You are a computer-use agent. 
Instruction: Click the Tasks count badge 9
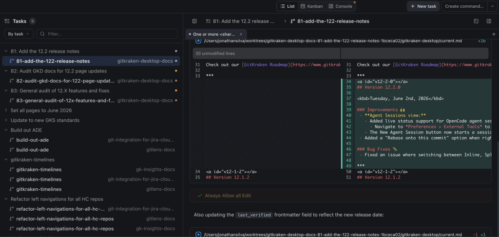[x=32, y=21]
